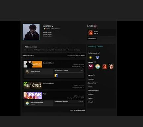
Task: Open the featured badge icon under Level
Action: point(90,33)
